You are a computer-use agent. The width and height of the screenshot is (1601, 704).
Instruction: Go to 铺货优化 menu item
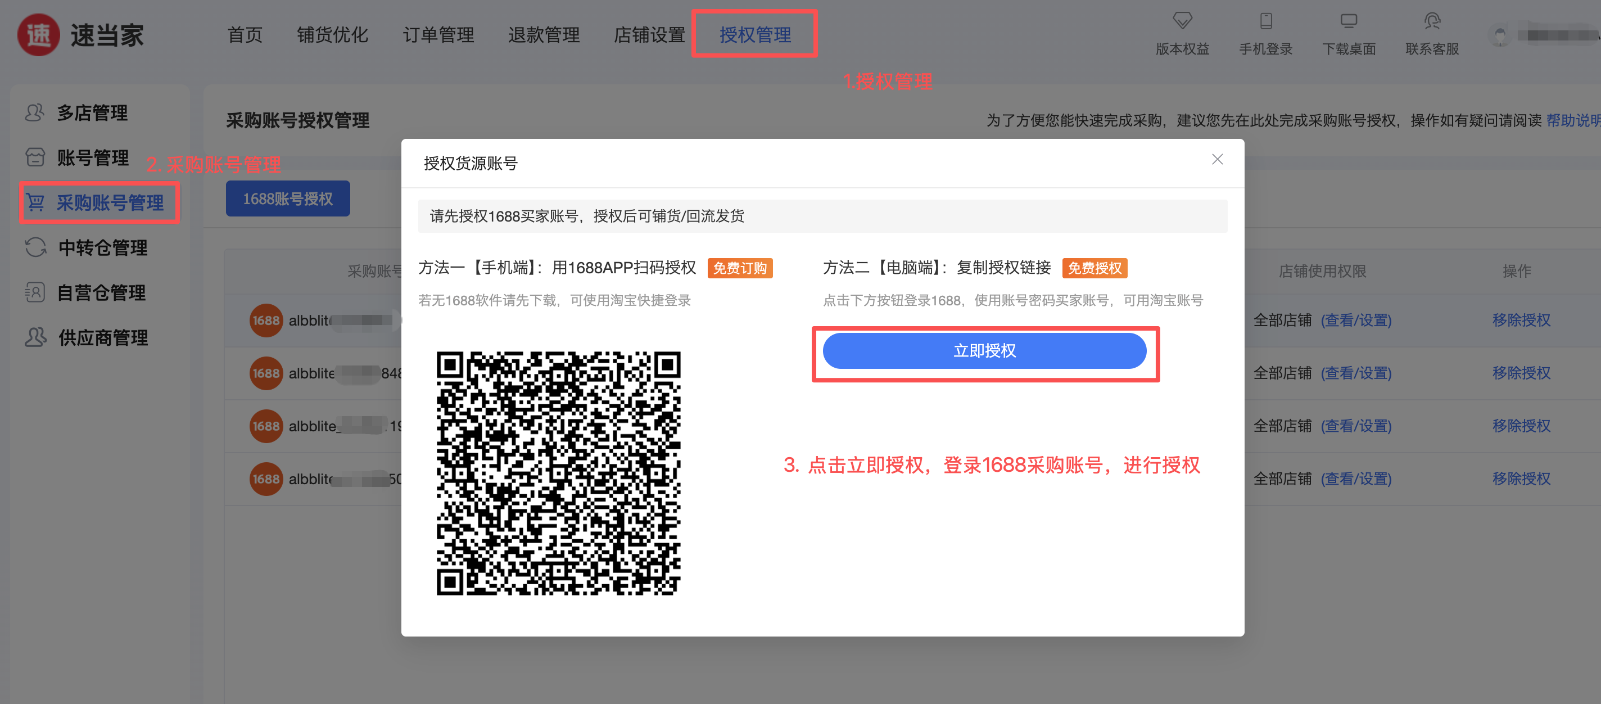click(x=332, y=35)
